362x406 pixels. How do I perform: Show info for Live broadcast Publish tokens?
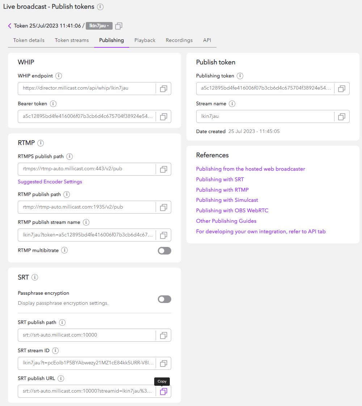100,7
